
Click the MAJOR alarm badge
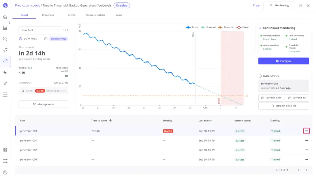(40, 91)
